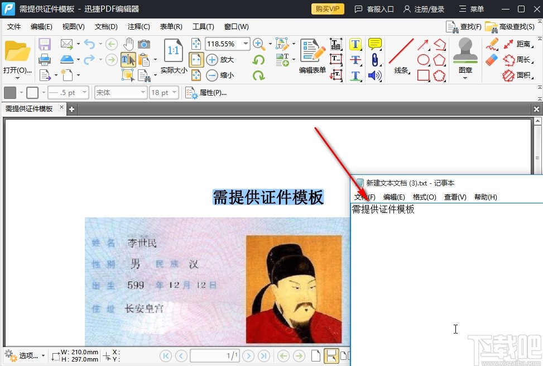Viewport: 543px width, 366px height.
Task: Take a snapshot with the camera tool
Action: (x=145, y=45)
